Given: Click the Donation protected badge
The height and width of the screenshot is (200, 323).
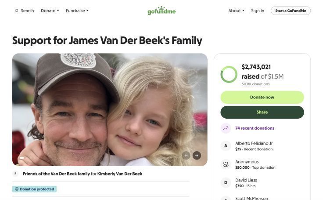Looking at the screenshot, I should pyautogui.click(x=34, y=189).
